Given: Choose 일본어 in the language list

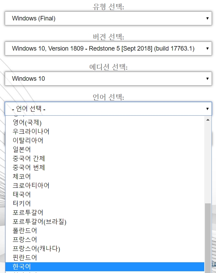Looking at the screenshot, I should (105, 150).
